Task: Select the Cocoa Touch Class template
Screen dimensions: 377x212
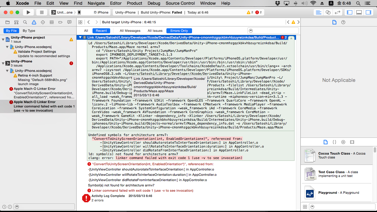Action: point(337,155)
